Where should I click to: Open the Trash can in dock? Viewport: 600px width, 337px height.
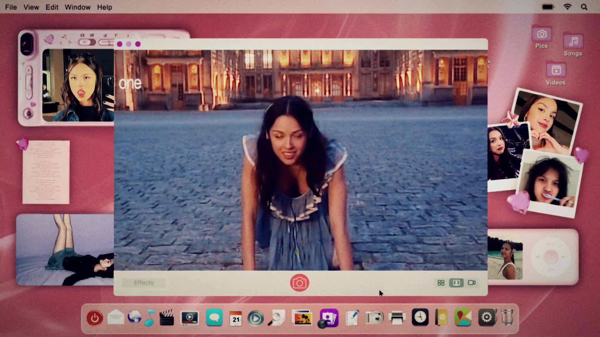pos(508,317)
